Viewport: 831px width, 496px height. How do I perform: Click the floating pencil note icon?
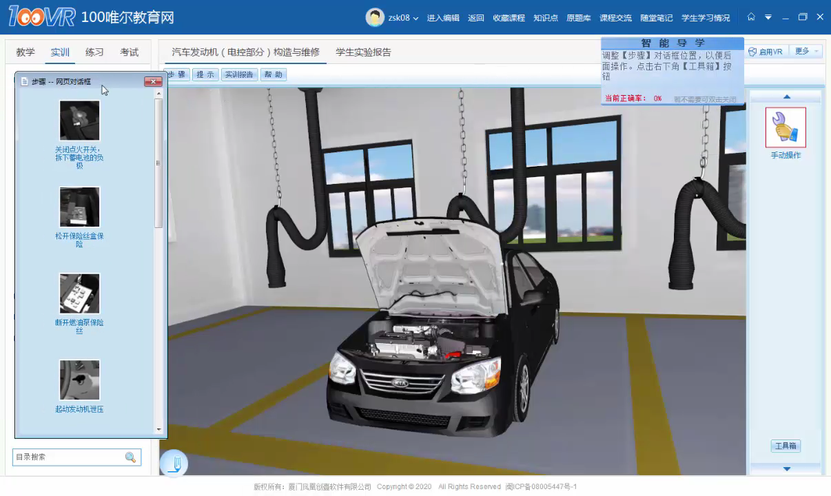pos(174,463)
